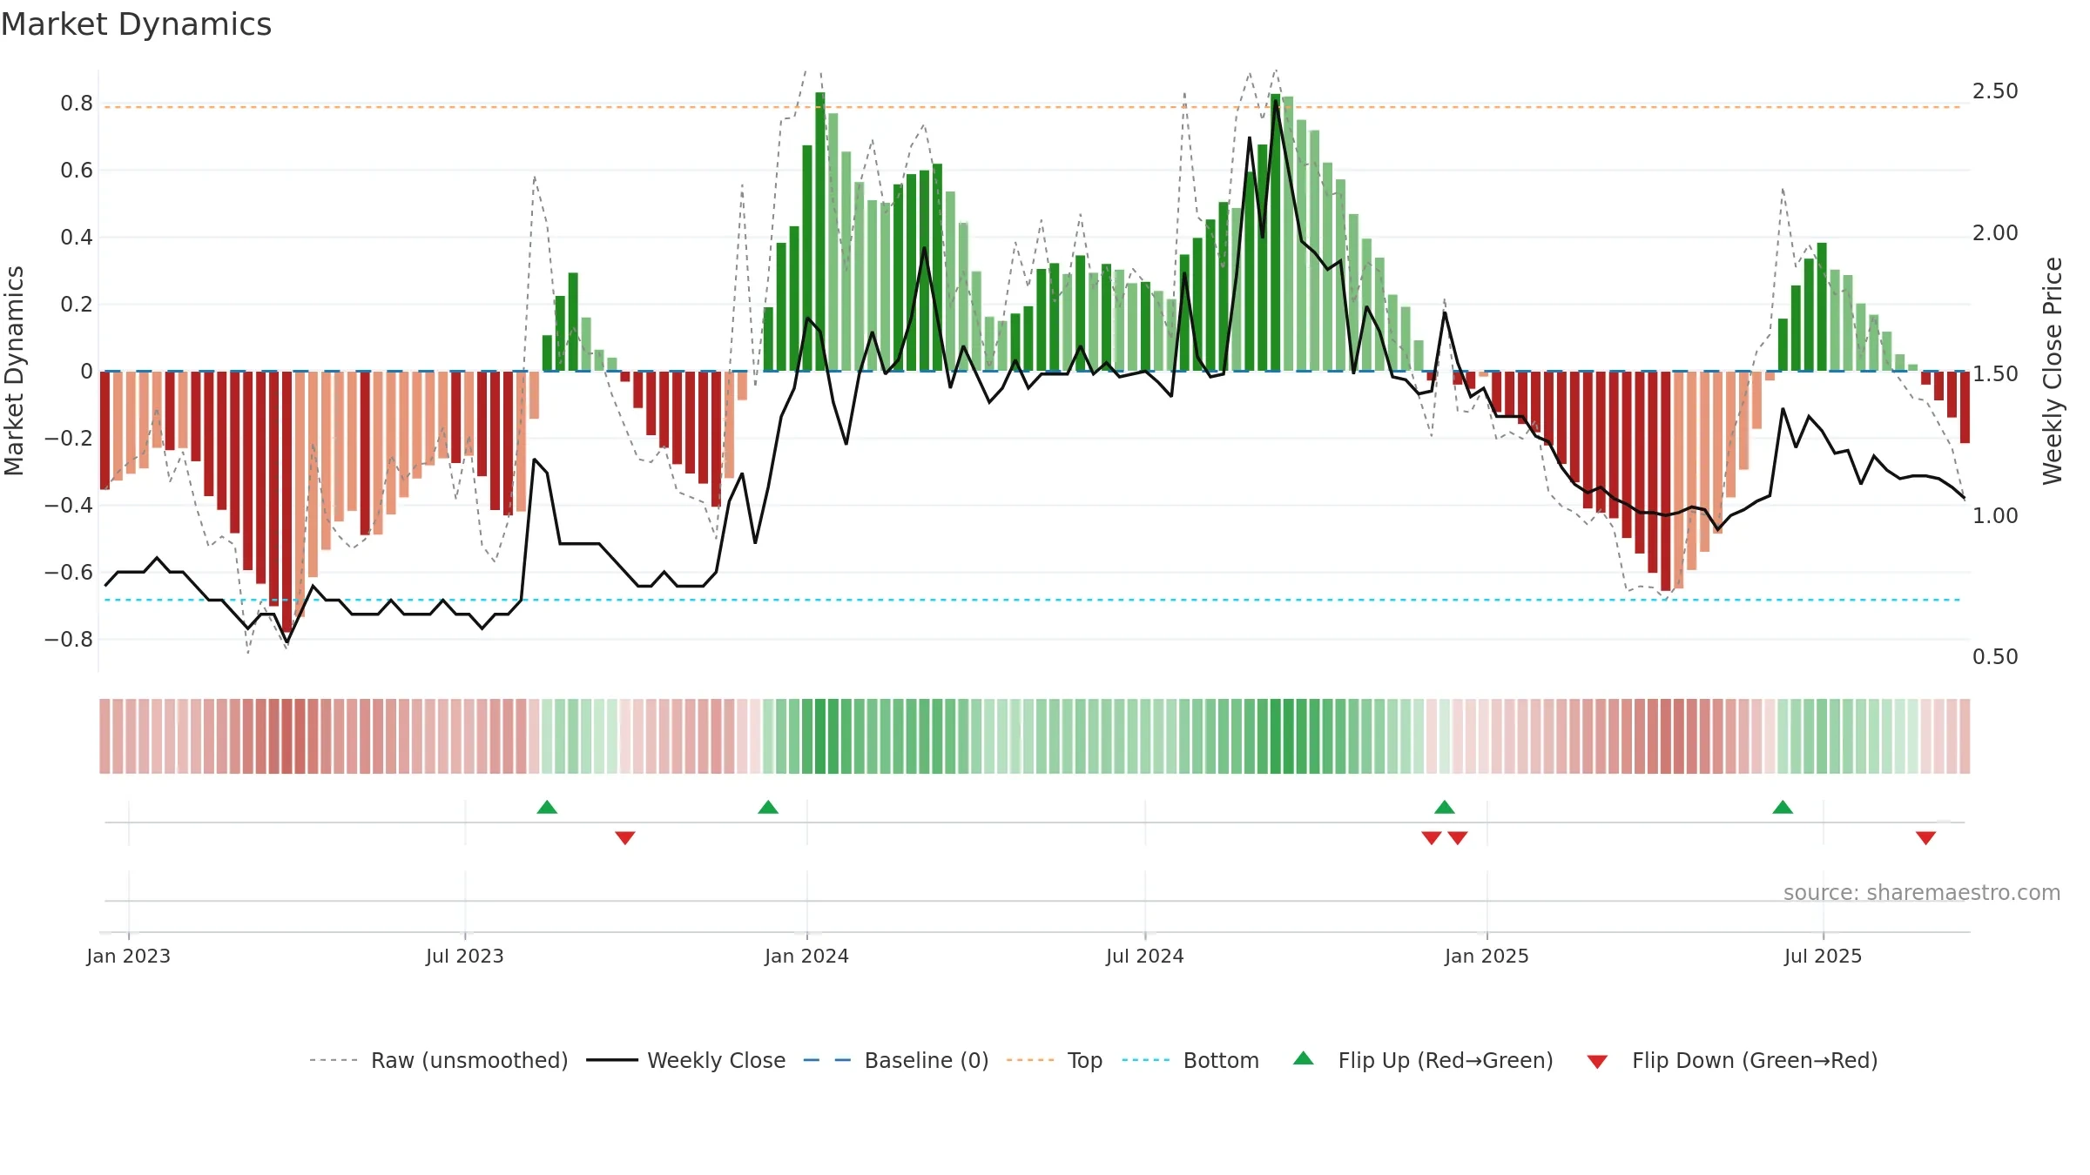Click the 2.00 price axis tick
2090x1175 pixels.
pos(1995,233)
